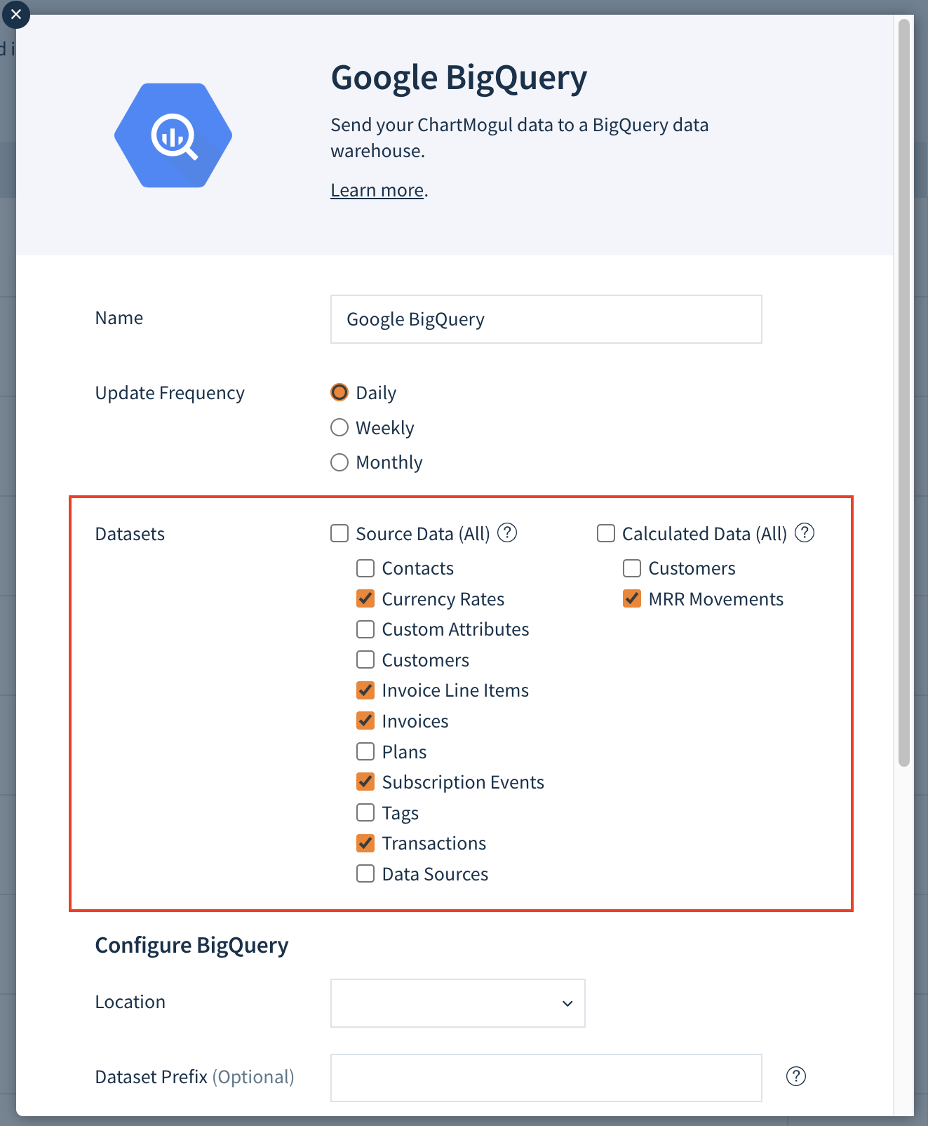
Task: Enable Customers under Source Data
Action: click(365, 659)
